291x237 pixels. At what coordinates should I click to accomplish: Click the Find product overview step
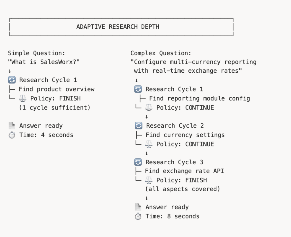click(x=57, y=89)
